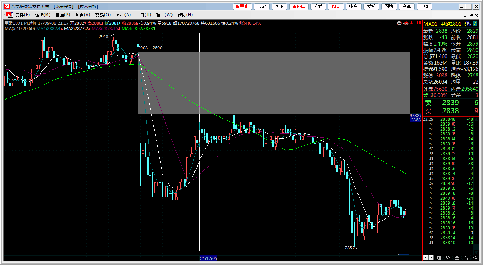Open the 查看(V) menu

coord(82,15)
